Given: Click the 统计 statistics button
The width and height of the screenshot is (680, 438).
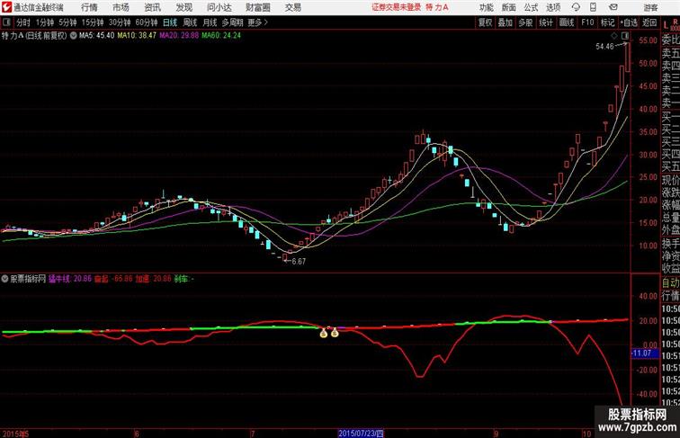Looking at the screenshot, I should pos(546,22).
